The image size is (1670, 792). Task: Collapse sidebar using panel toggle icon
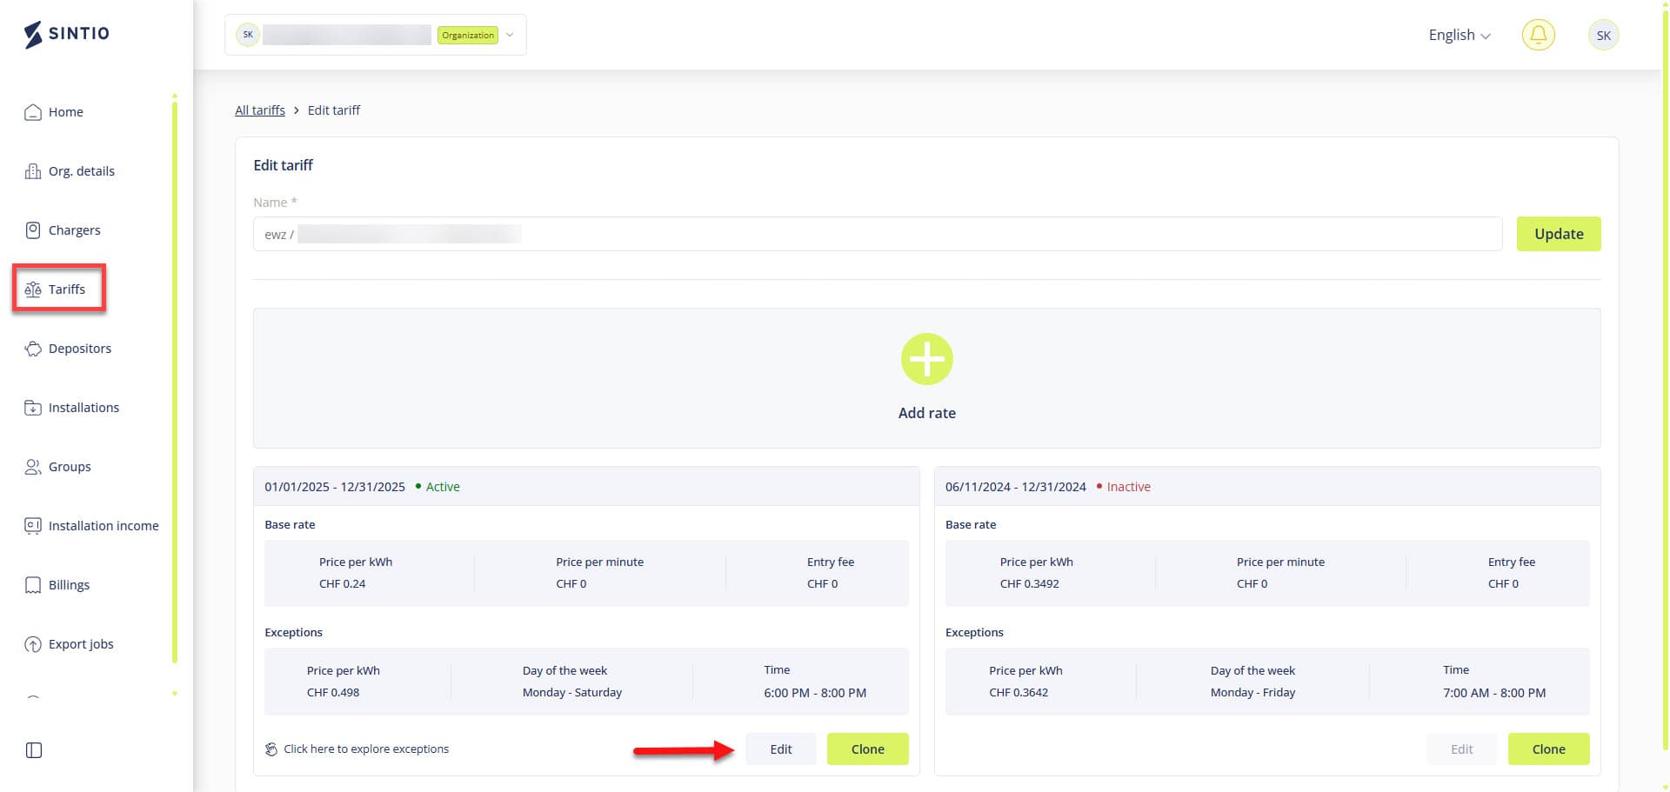coord(34,750)
